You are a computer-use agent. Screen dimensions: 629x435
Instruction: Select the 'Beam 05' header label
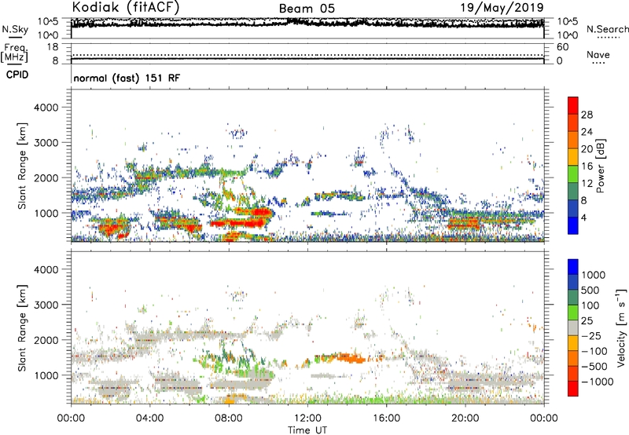tap(307, 9)
